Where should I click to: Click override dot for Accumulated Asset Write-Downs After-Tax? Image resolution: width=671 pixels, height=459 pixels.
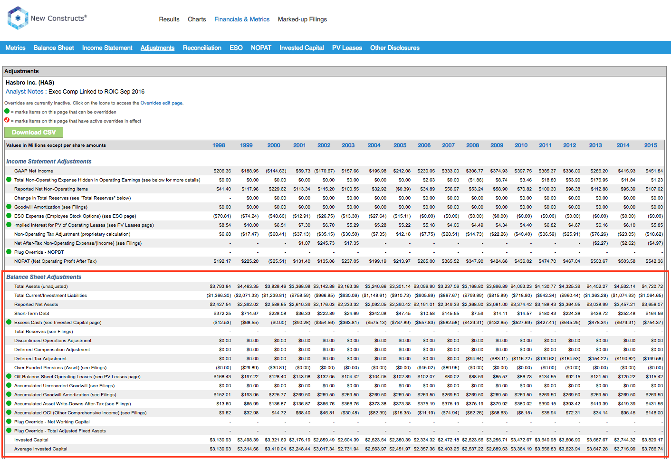coord(9,403)
